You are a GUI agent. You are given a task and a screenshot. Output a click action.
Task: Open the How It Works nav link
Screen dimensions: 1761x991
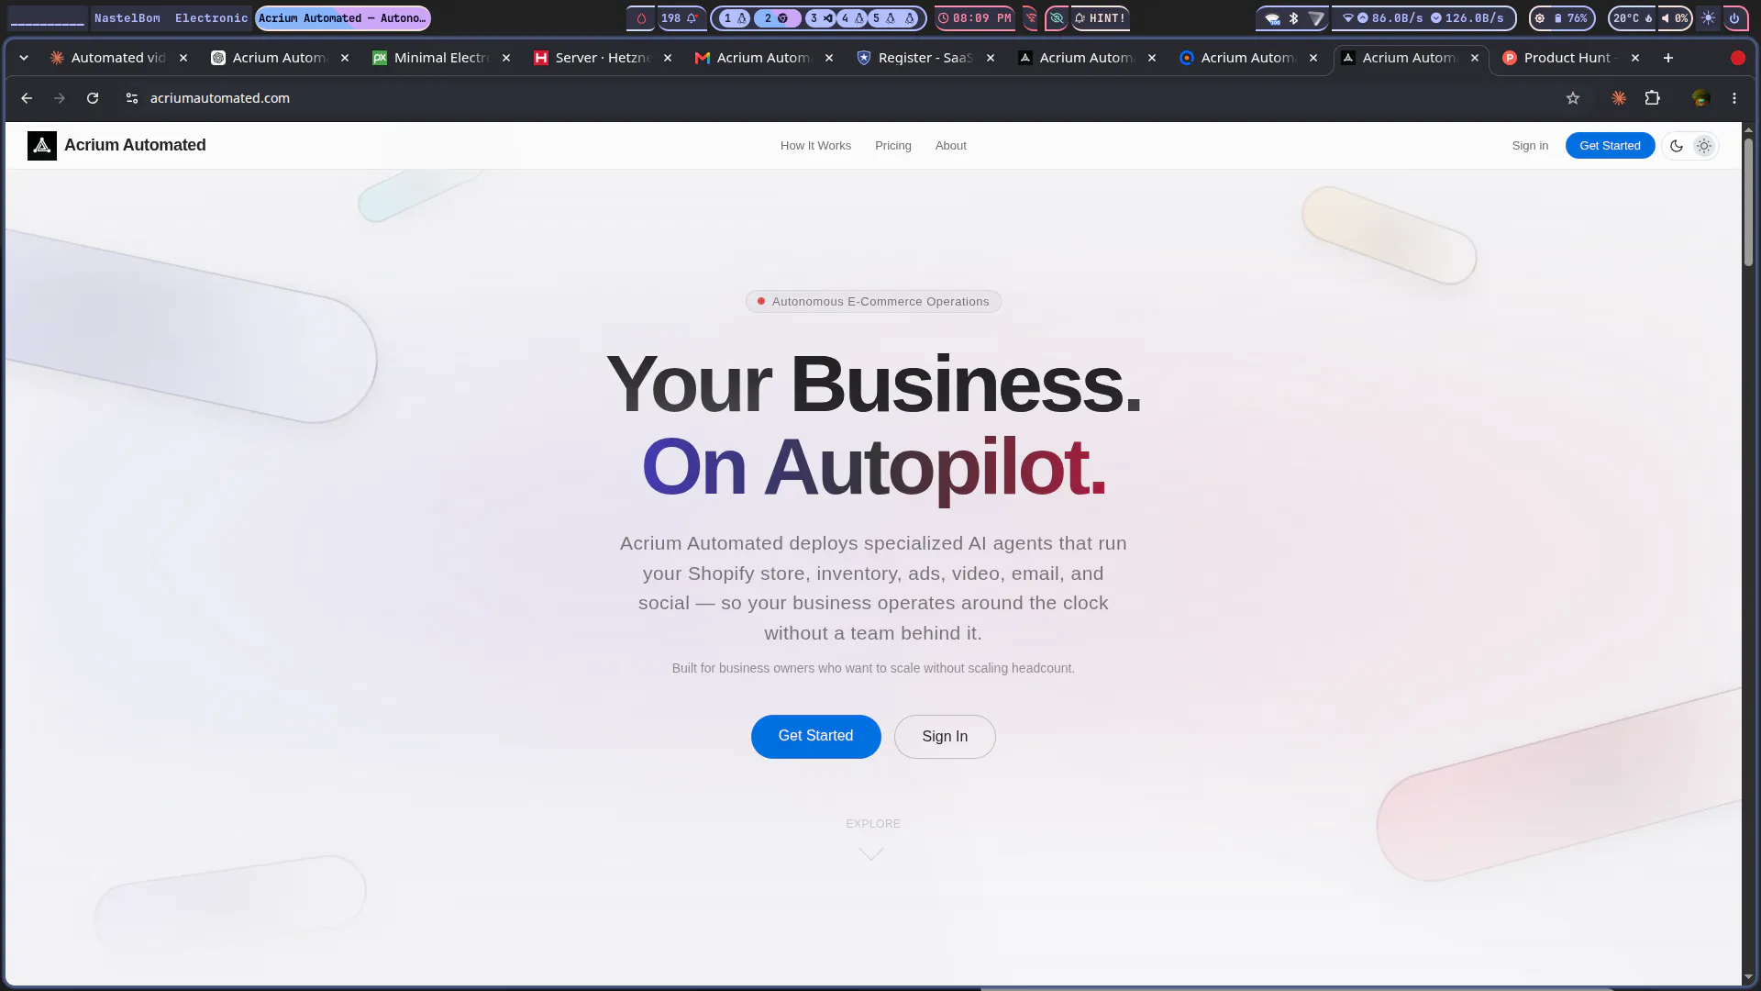(815, 146)
